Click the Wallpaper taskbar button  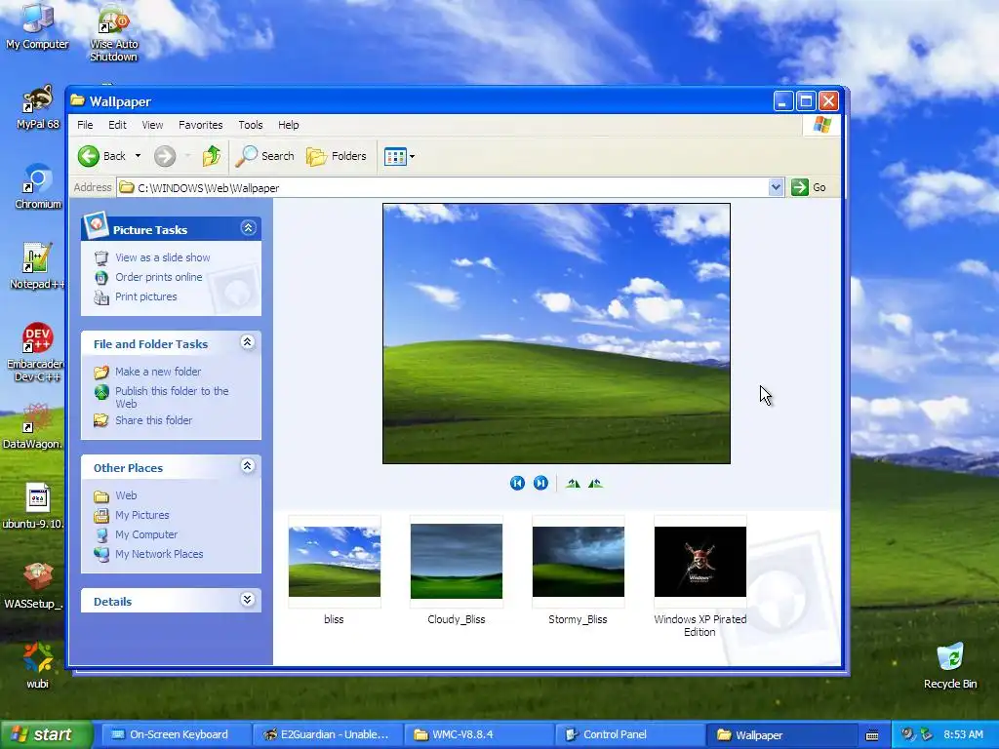tap(782, 734)
